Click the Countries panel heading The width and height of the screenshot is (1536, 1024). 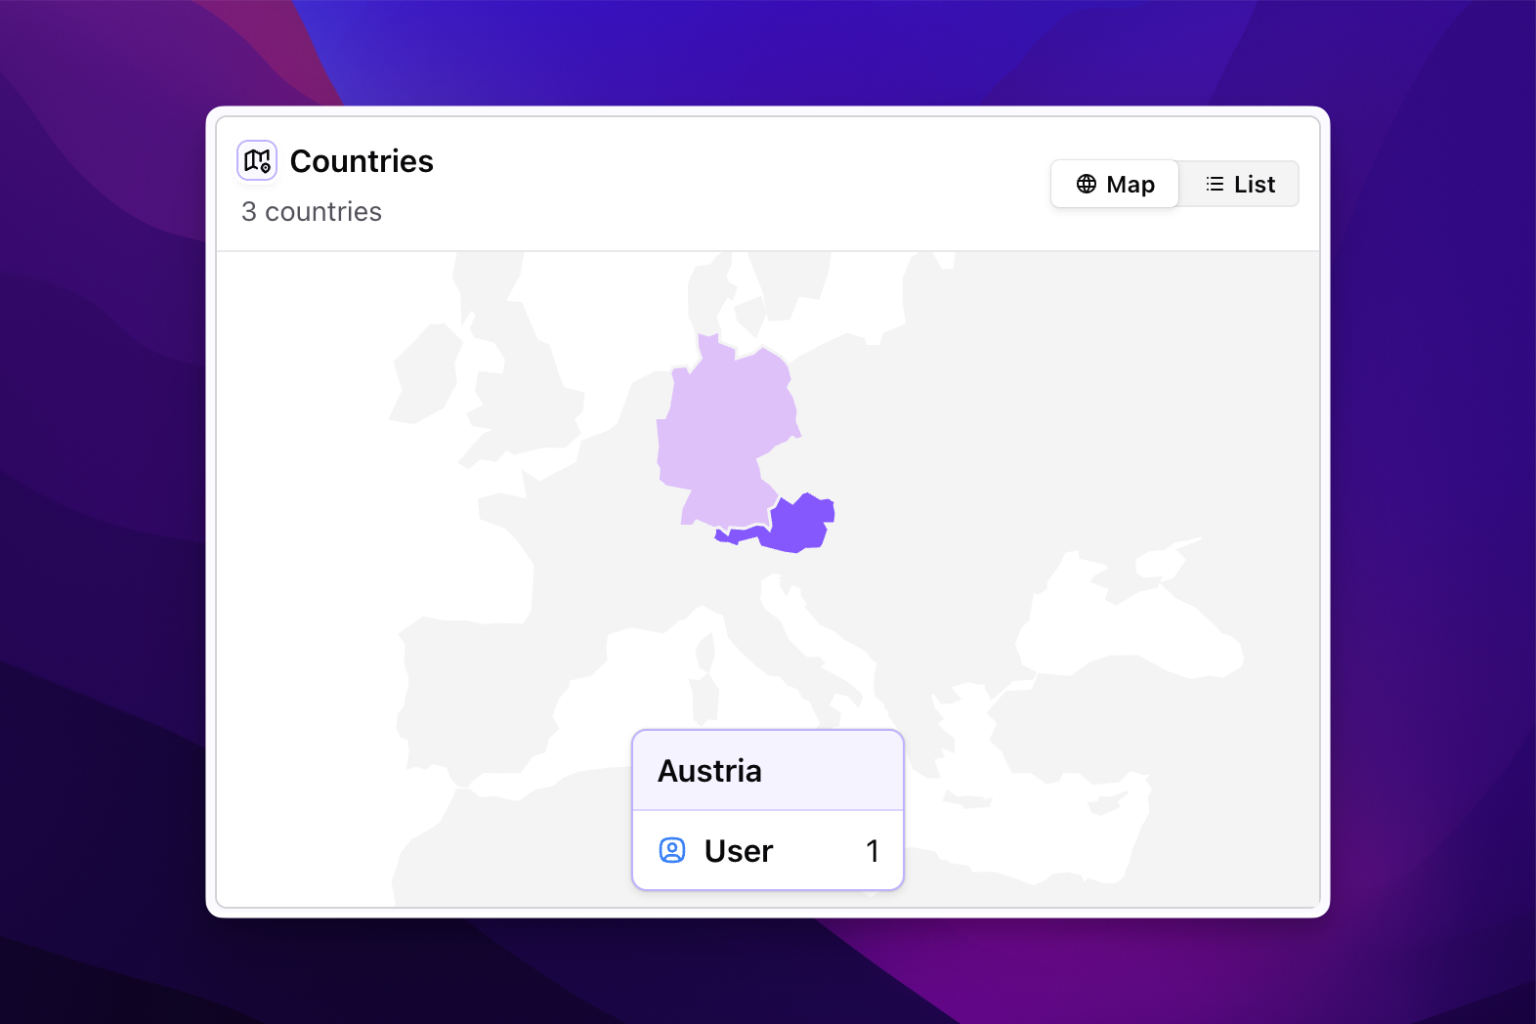click(362, 161)
